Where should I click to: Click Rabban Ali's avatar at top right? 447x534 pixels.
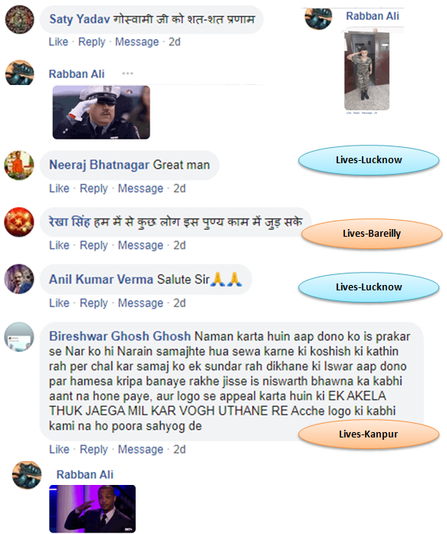[x=318, y=18]
